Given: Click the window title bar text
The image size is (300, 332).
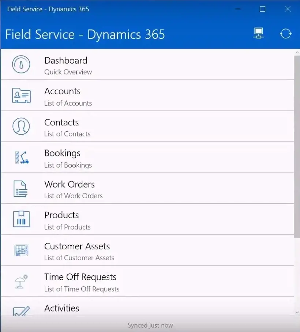Looking at the screenshot, I should [48, 9].
